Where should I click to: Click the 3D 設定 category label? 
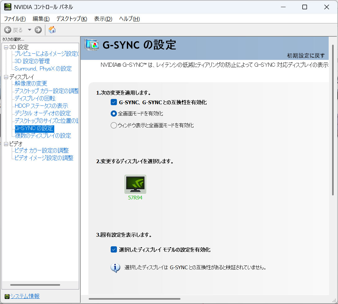click(19, 47)
